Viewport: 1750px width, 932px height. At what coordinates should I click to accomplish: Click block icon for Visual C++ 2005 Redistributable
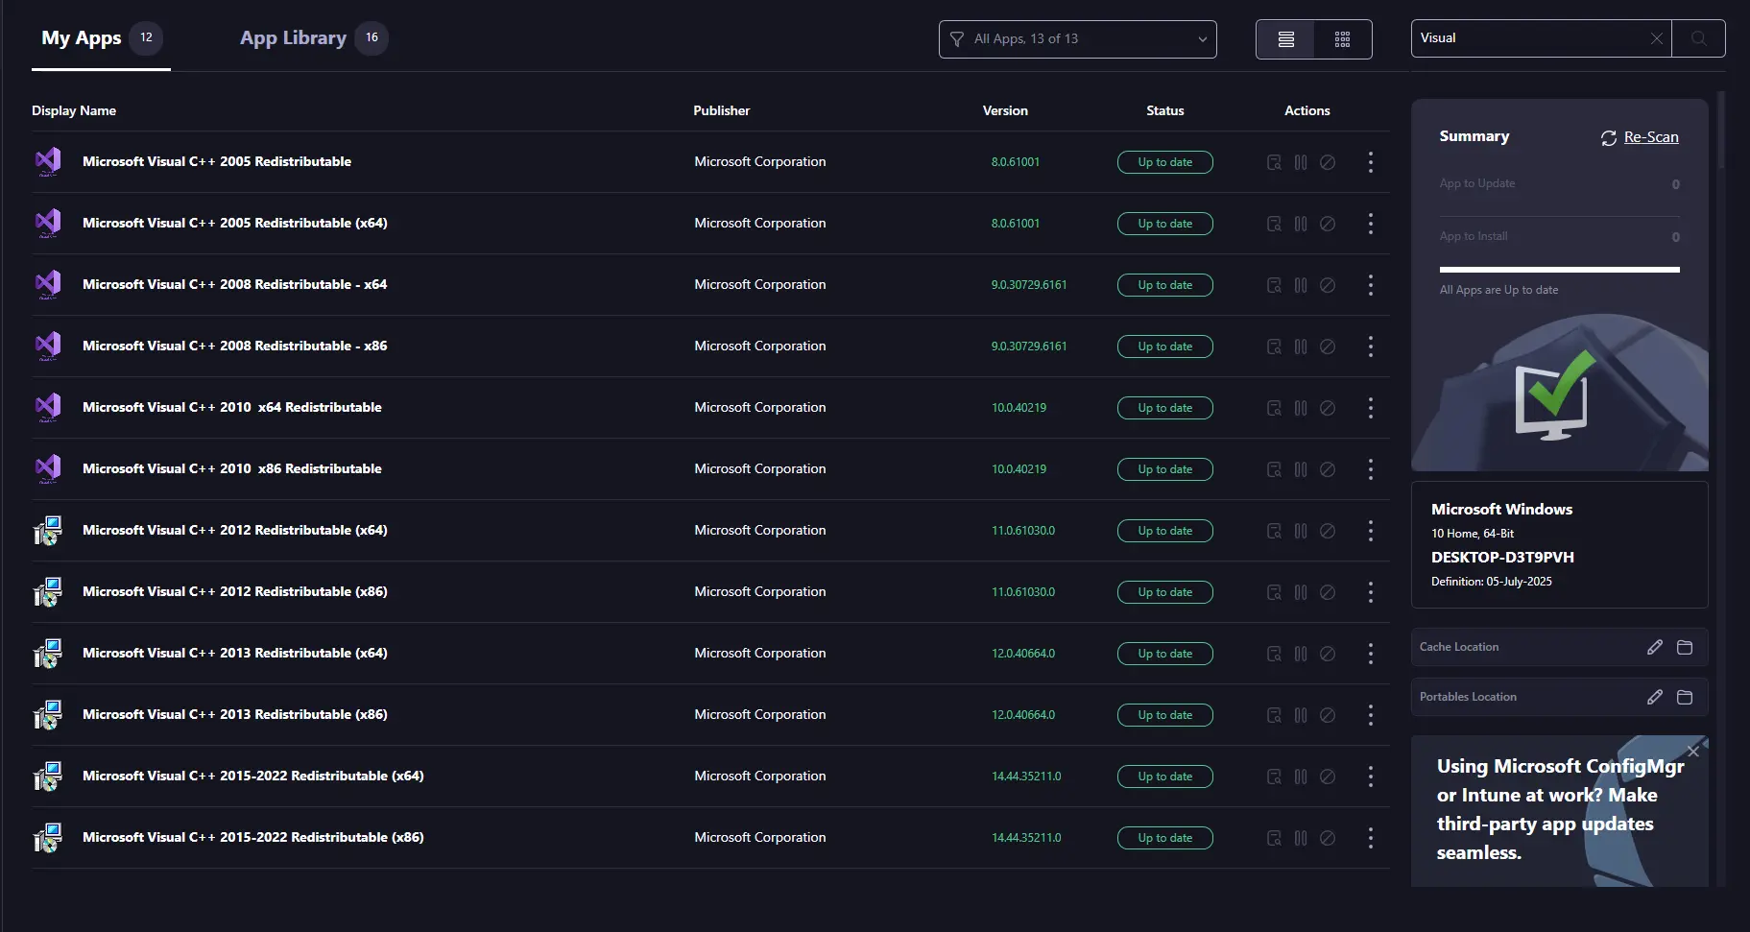click(1328, 162)
